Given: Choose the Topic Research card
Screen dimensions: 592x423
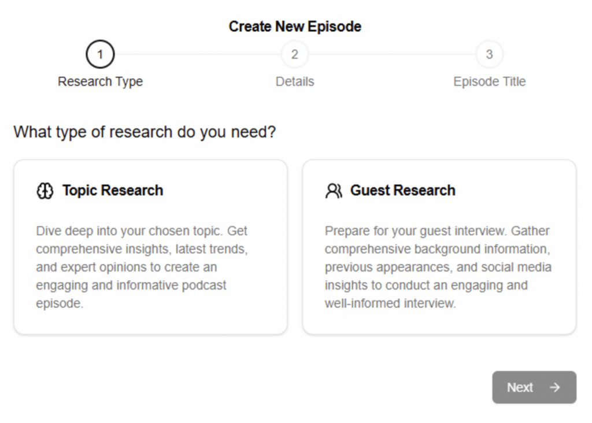Looking at the screenshot, I should point(150,324).
